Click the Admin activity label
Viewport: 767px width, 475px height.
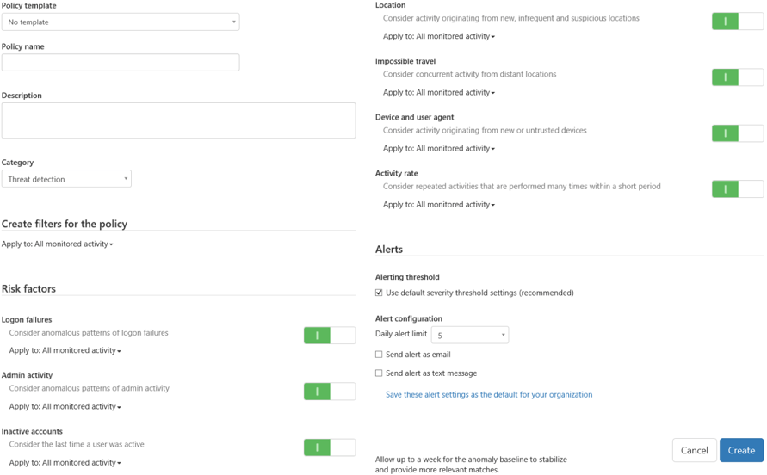coord(27,376)
